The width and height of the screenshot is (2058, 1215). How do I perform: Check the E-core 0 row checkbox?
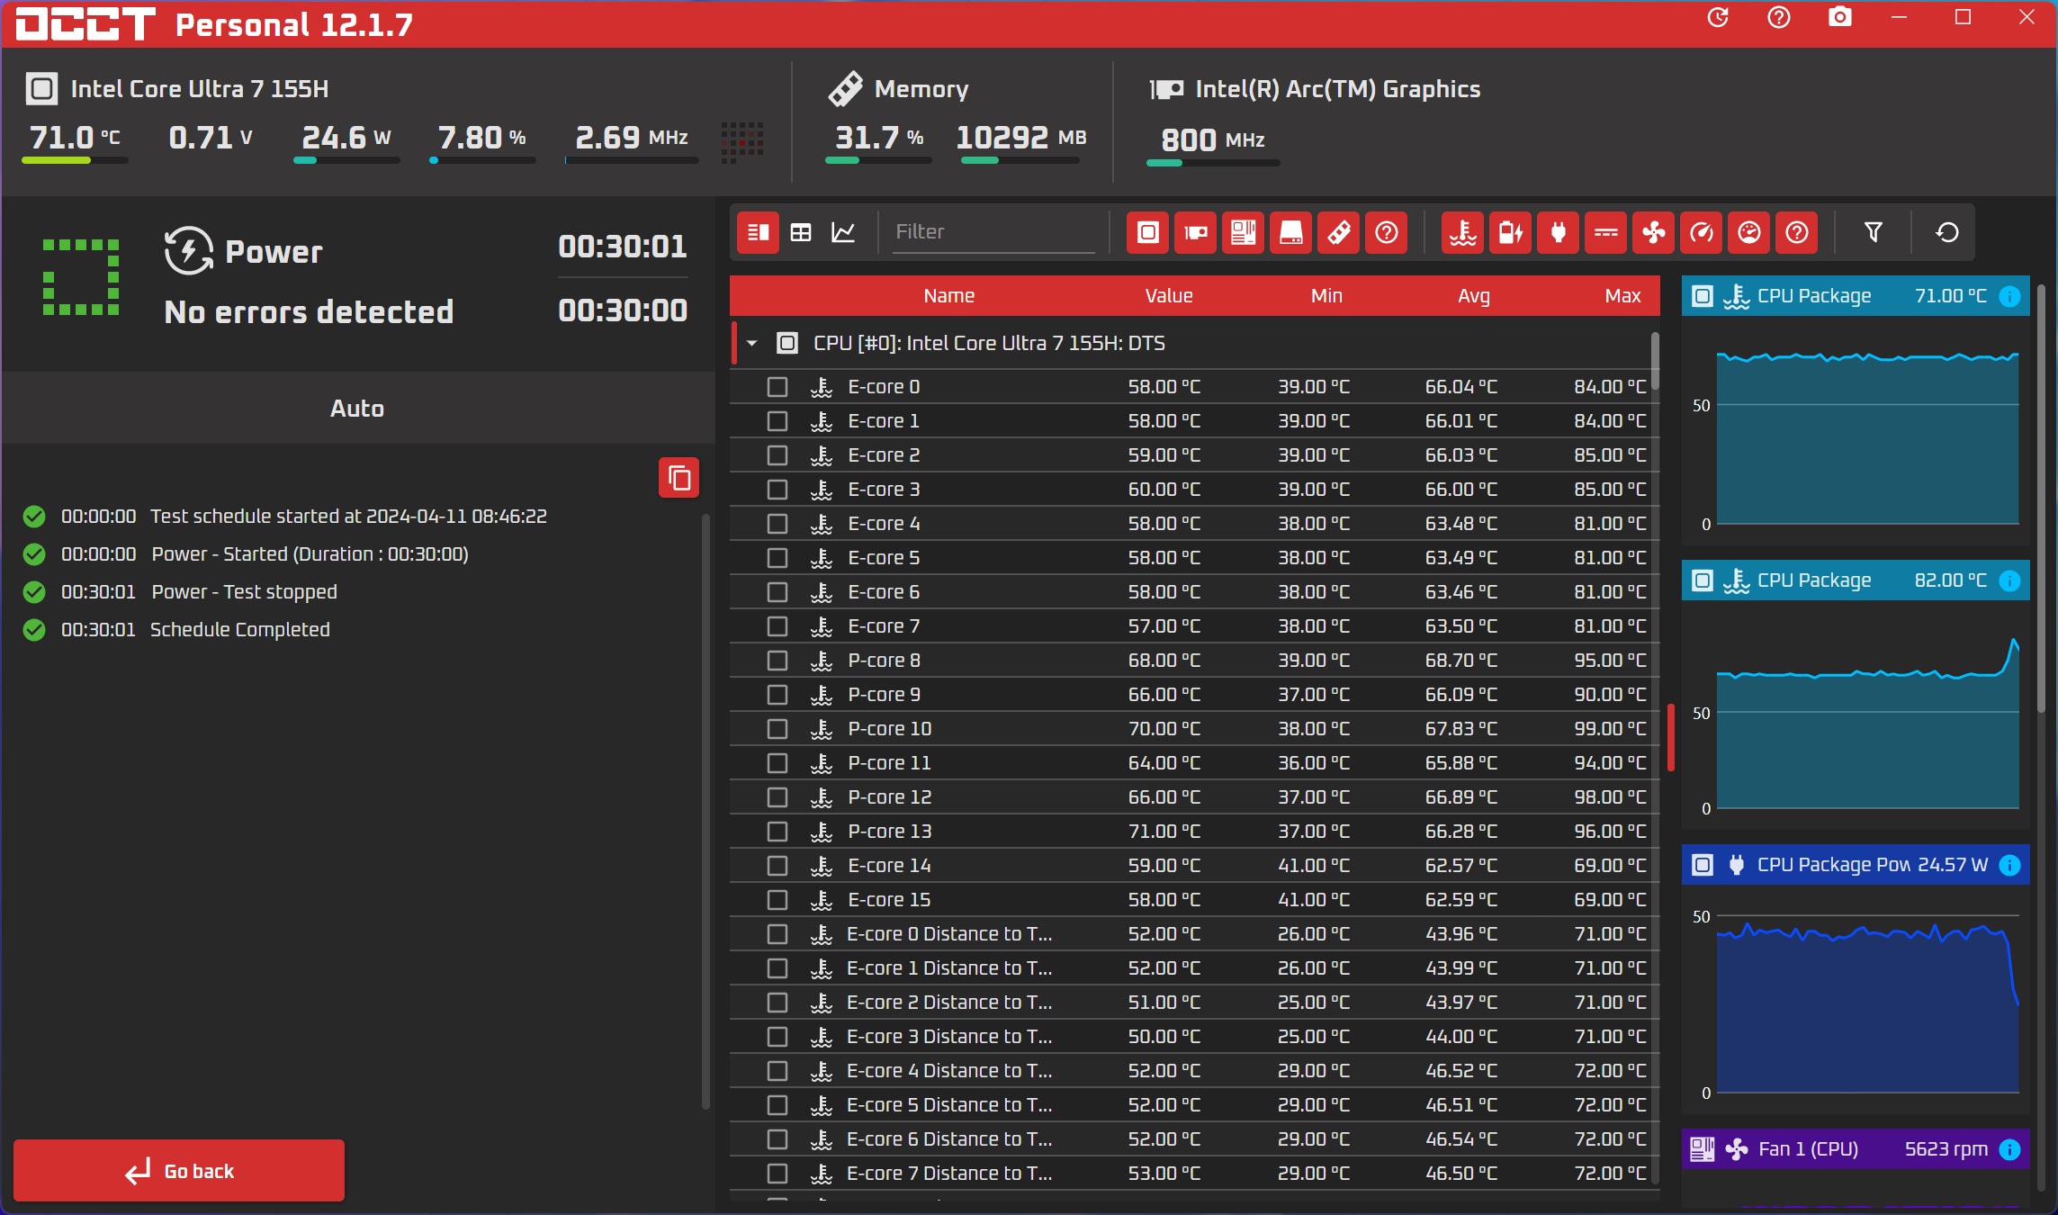777,387
